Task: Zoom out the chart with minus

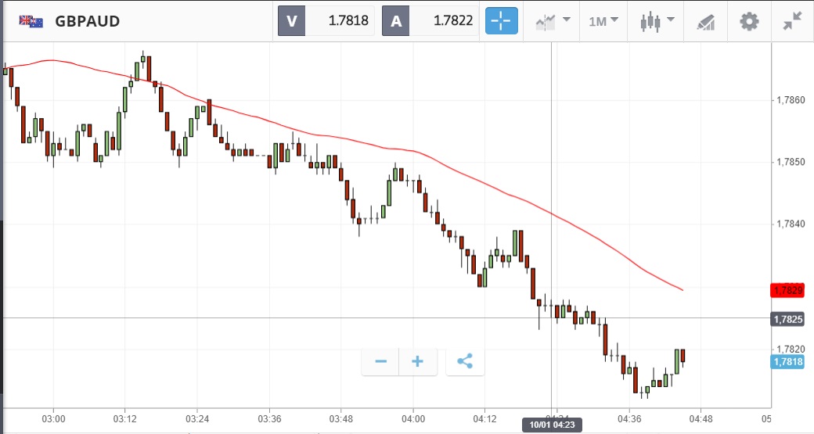Action: pyautogui.click(x=381, y=361)
